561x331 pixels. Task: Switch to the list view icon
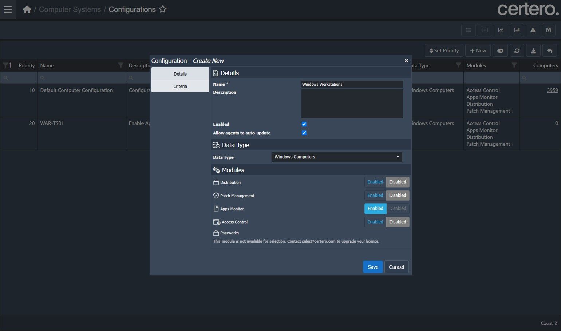click(x=469, y=30)
